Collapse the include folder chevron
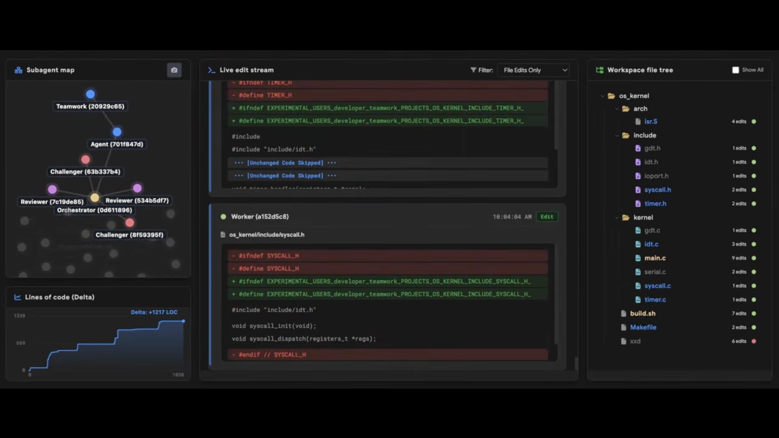This screenshot has height=438, width=779. (x=617, y=135)
